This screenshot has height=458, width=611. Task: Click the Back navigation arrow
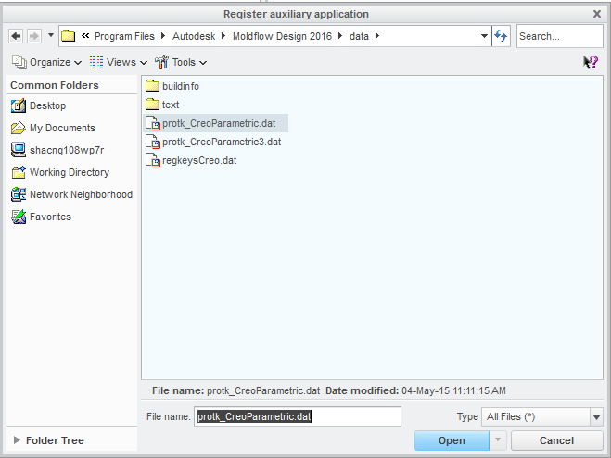click(x=16, y=36)
